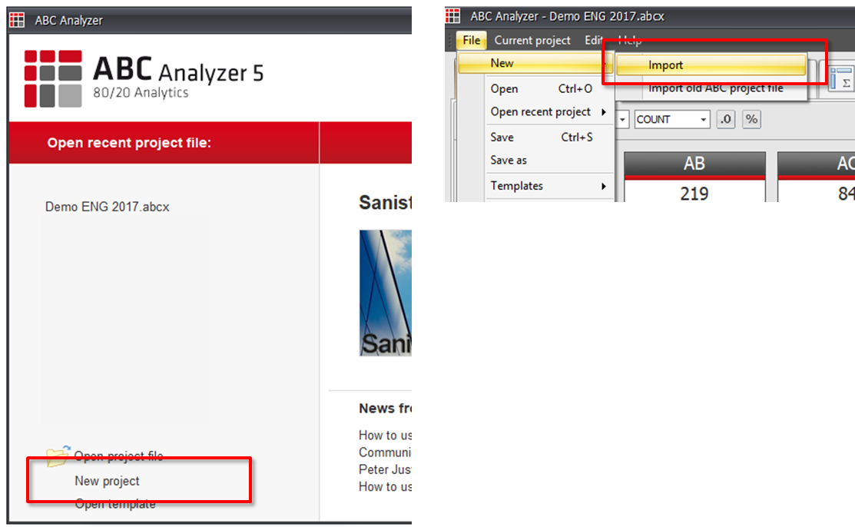
Task: Click the ABC Analyzer app icon in right window title bar
Action: pos(453,16)
